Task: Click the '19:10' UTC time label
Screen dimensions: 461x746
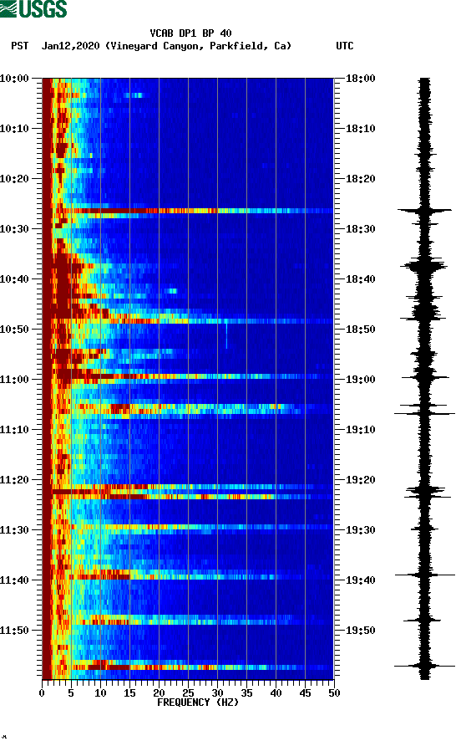Action: click(x=360, y=430)
